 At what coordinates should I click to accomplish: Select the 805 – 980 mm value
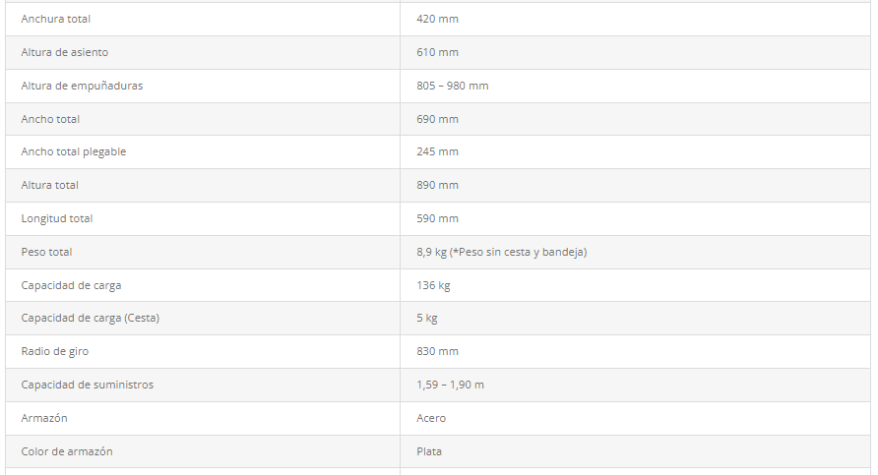coord(452,86)
